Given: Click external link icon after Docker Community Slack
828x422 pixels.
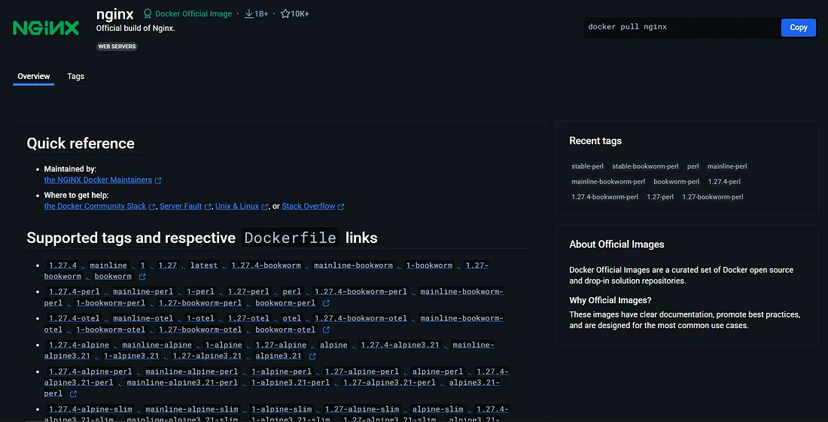Looking at the screenshot, I should point(152,207).
